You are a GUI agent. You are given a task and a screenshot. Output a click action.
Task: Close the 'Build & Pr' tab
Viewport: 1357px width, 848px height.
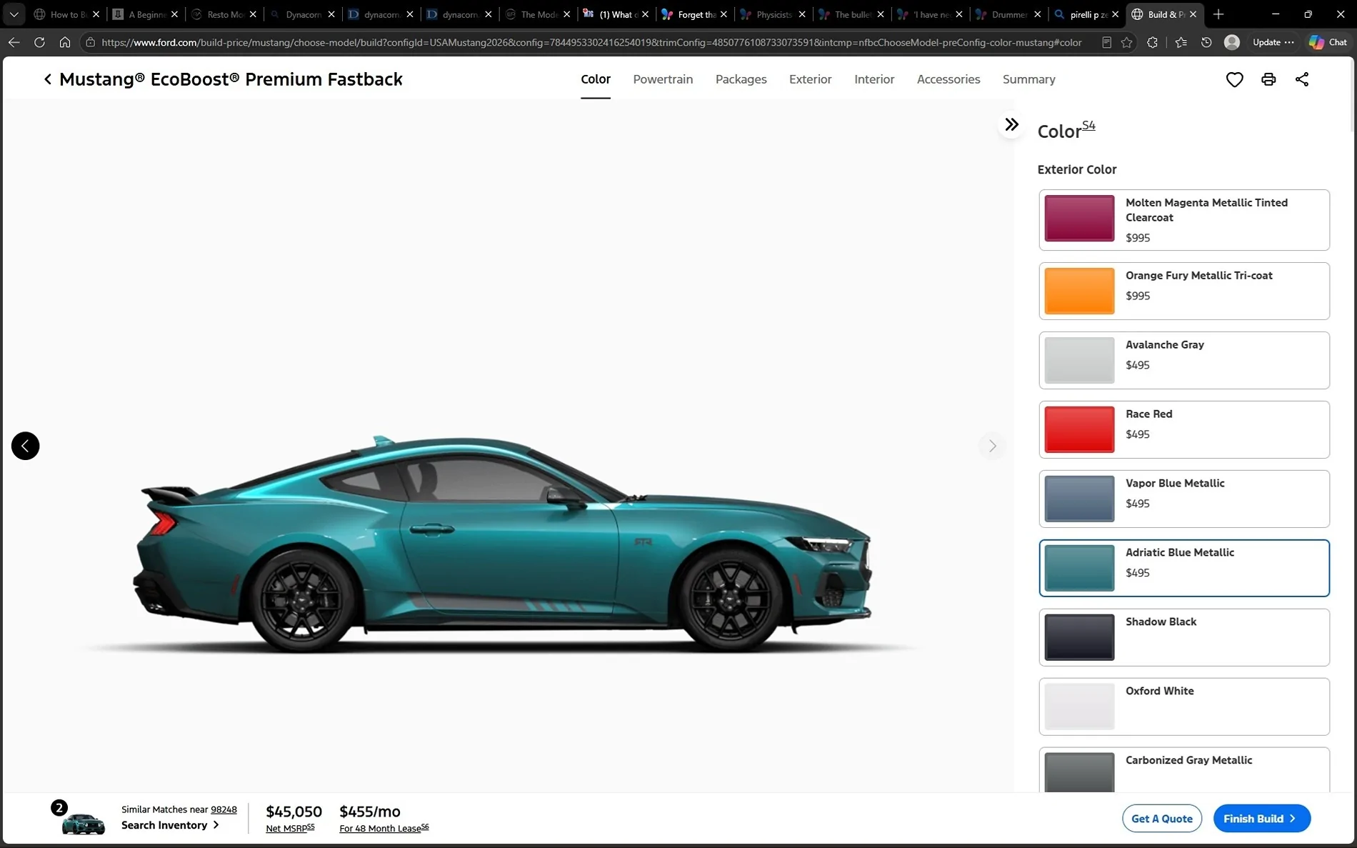(1193, 14)
